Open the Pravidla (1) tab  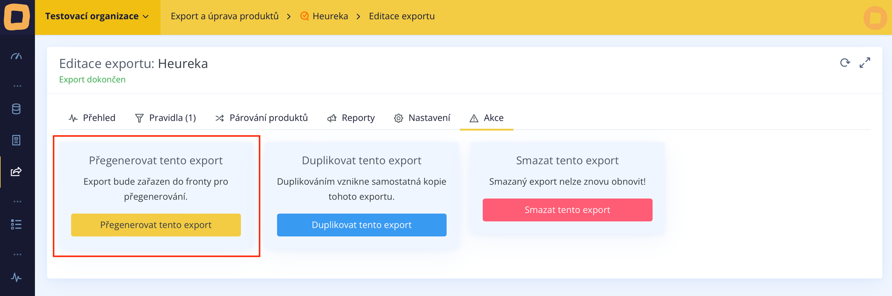click(x=165, y=118)
